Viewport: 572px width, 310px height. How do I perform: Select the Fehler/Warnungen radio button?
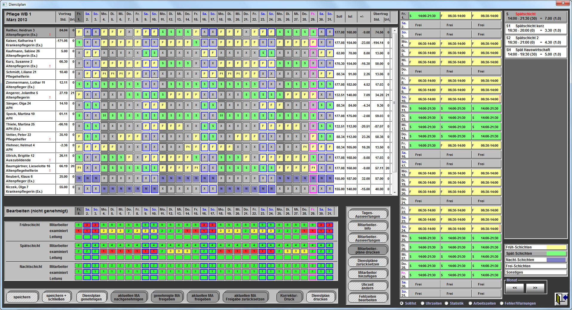(x=502, y=303)
